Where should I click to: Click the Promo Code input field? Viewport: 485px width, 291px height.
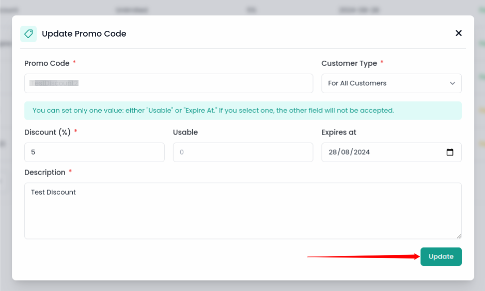[x=168, y=83]
